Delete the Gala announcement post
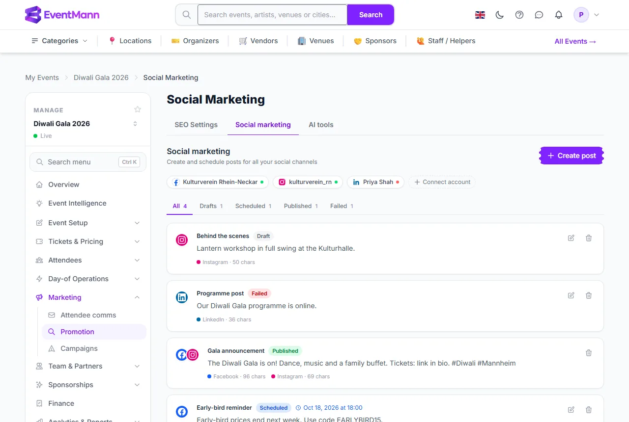Screen dimensions: 629x422 589,353
